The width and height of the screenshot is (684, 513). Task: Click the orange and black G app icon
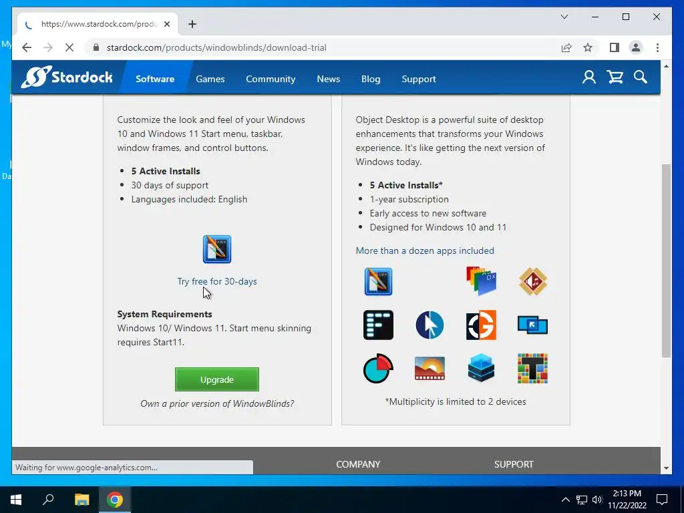click(x=481, y=325)
